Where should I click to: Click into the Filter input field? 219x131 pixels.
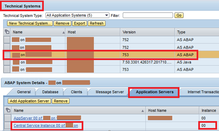148,15
